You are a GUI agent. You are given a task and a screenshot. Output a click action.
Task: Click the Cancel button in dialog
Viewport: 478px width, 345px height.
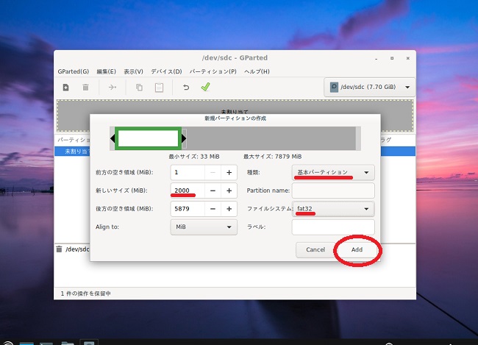coord(315,249)
